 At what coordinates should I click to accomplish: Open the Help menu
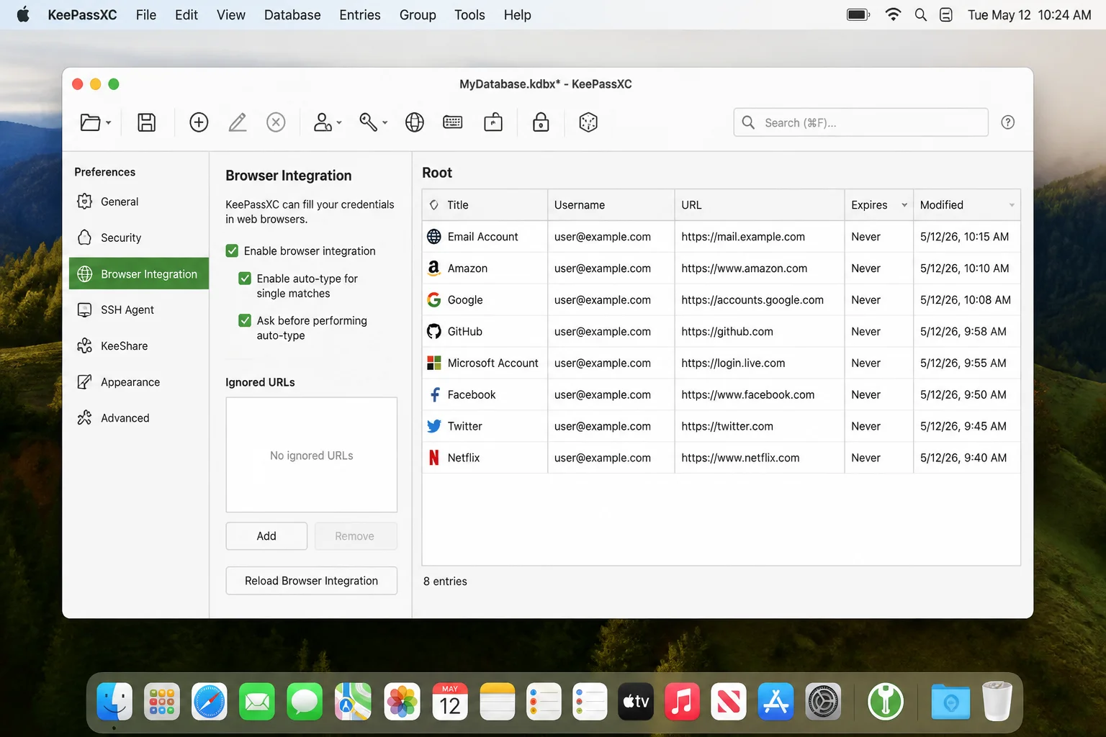tap(517, 14)
